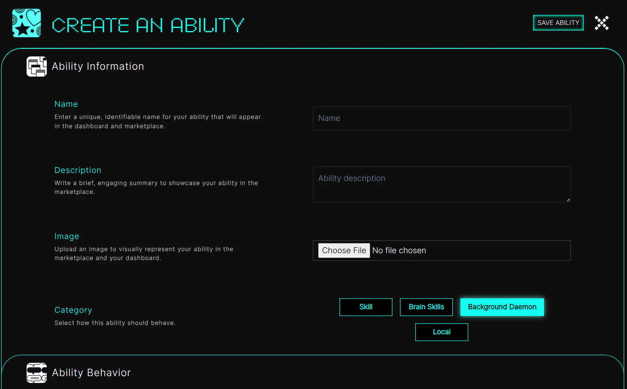The width and height of the screenshot is (627, 389).
Task: Collapse the Ability Information section
Action: click(98, 66)
